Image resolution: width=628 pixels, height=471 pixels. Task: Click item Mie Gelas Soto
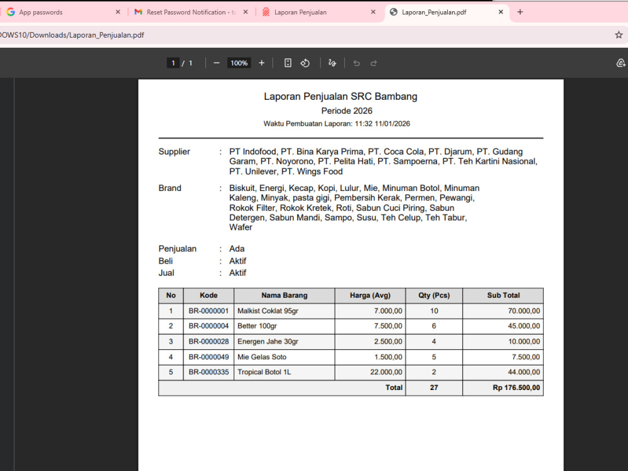[262, 357]
